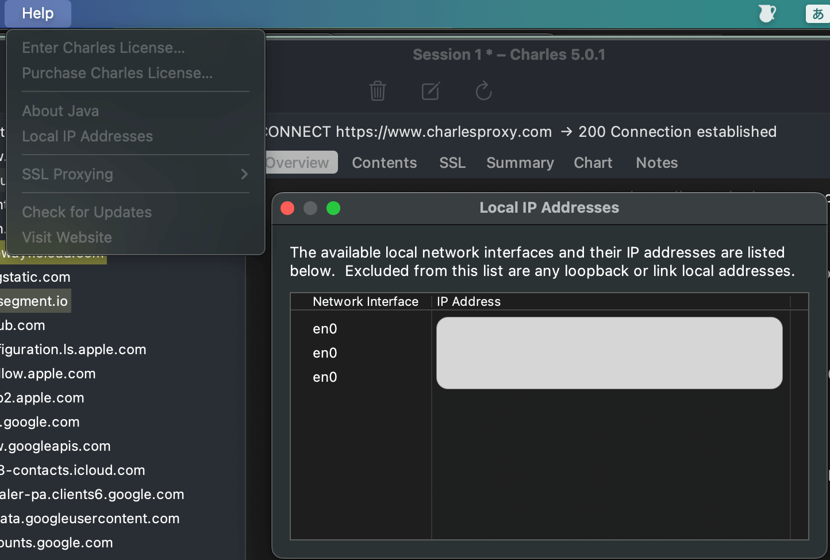Expand the SSL Proxying submenu
Viewport: 830px width, 560px height.
136,174
